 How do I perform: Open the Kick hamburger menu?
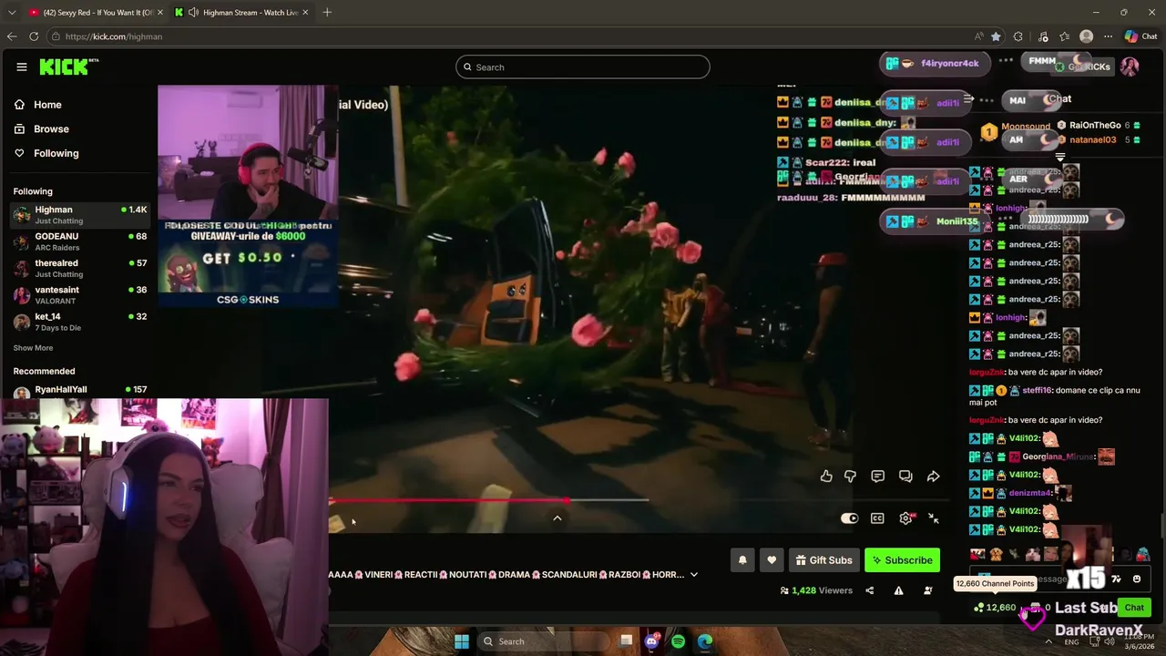(x=22, y=67)
